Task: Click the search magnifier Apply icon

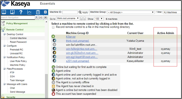Action: [x=80, y=12]
